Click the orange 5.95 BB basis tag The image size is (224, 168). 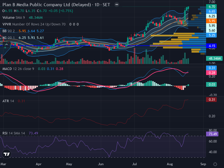click(x=211, y=21)
